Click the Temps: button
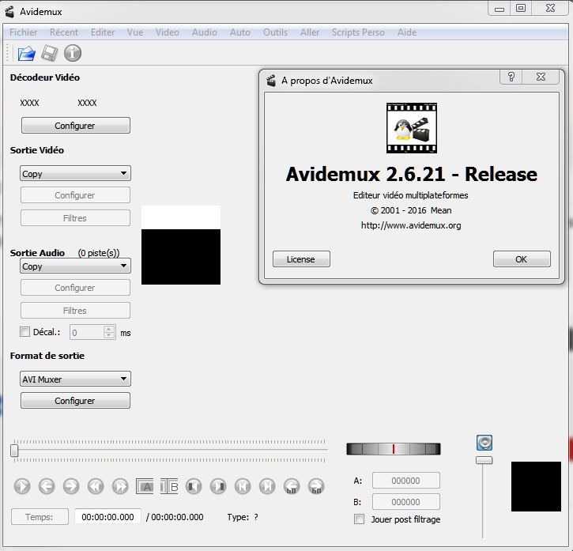Screen dimensions: 573x551 tap(40, 517)
